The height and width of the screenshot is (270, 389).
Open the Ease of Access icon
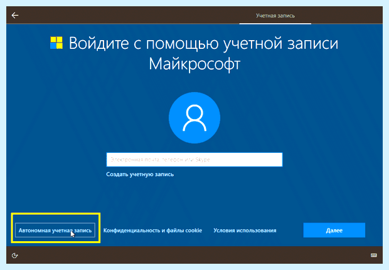[15, 255]
